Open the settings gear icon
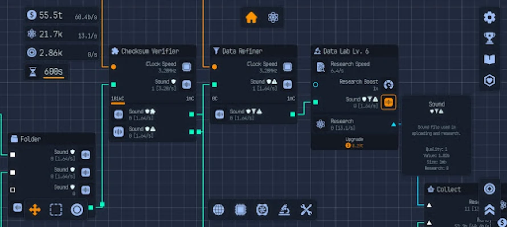 click(x=489, y=18)
